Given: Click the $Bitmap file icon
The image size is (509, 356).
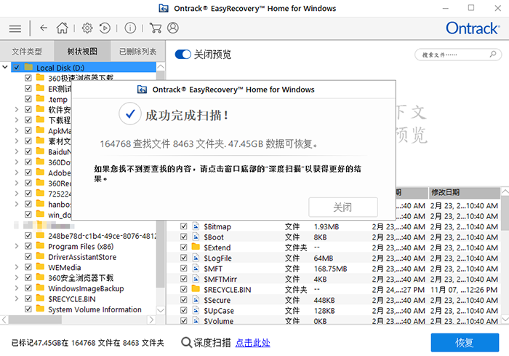Looking at the screenshot, I should 196,226.
